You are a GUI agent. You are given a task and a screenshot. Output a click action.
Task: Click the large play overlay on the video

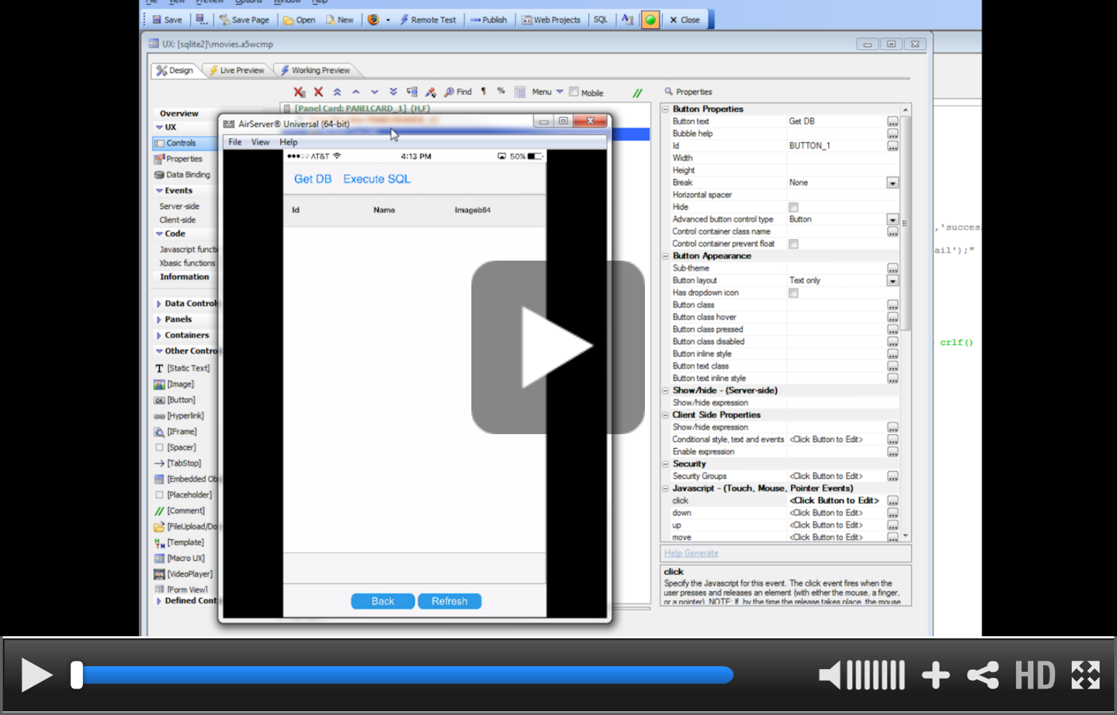coord(558,347)
